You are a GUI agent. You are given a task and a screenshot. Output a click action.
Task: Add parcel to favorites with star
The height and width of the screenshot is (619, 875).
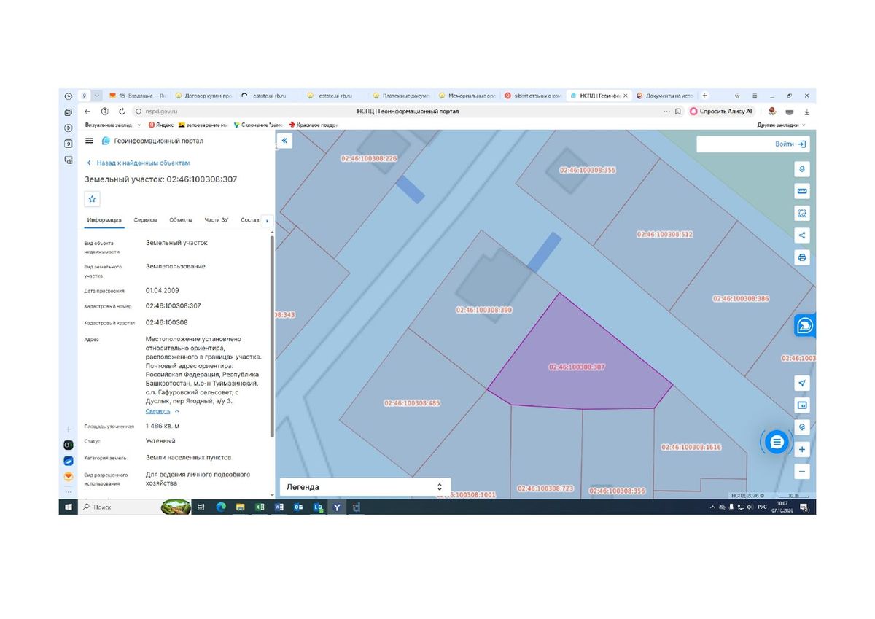92,198
